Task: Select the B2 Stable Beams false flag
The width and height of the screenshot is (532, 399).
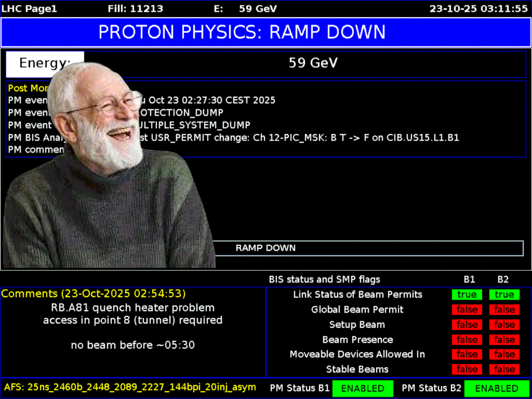Action: pyautogui.click(x=504, y=370)
